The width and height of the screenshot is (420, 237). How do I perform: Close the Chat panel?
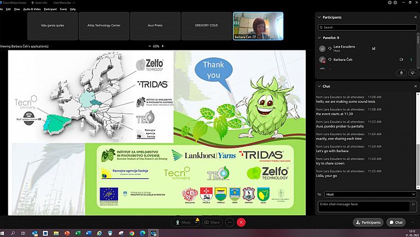point(416,86)
